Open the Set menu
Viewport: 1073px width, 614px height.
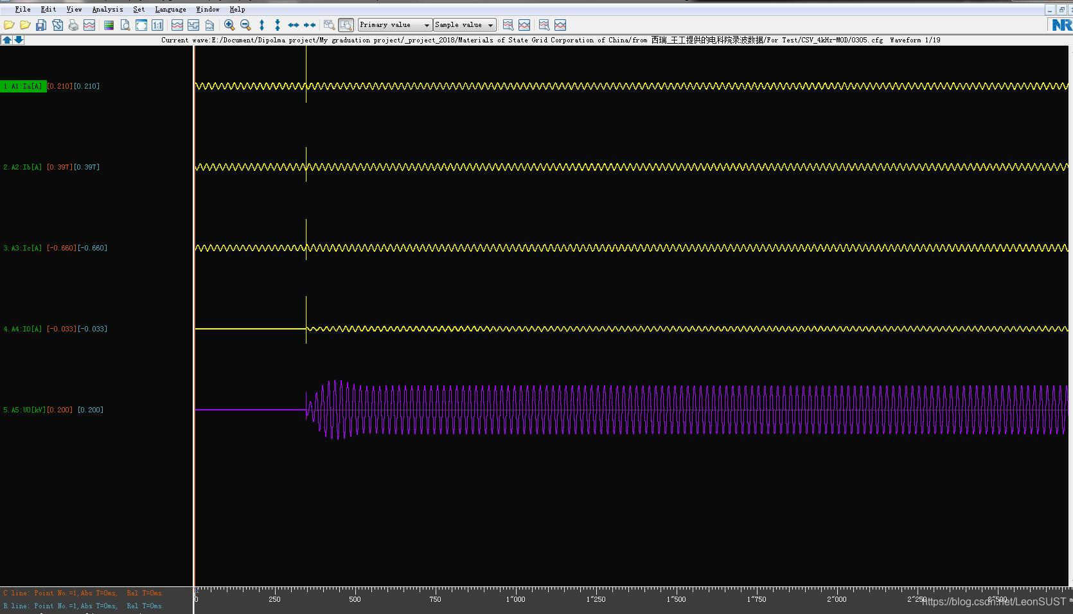139,9
